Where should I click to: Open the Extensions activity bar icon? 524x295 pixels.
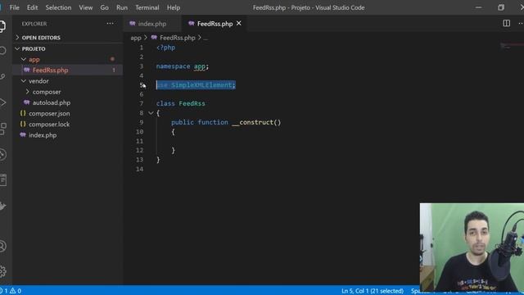(2, 129)
